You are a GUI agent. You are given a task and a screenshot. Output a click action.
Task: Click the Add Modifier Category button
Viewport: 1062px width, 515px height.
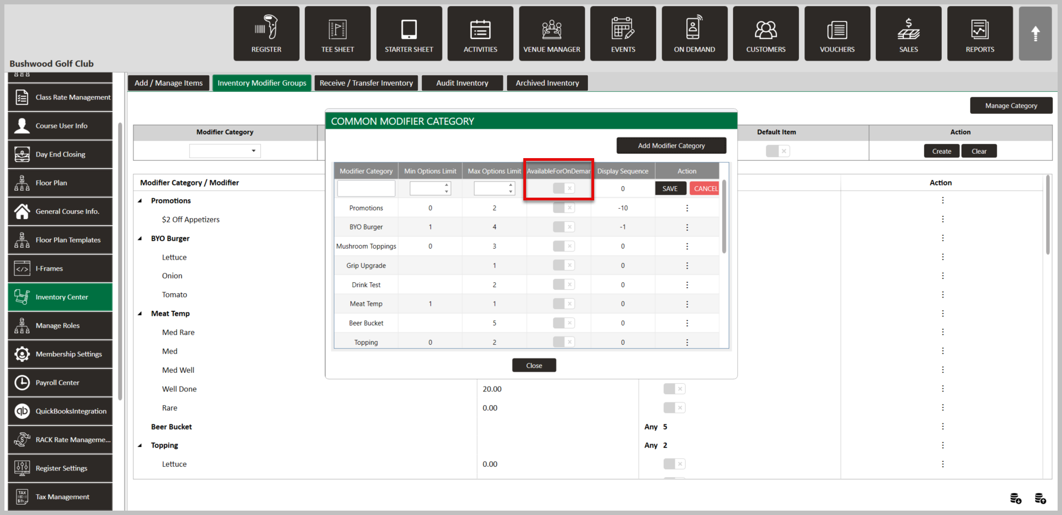pyautogui.click(x=672, y=145)
